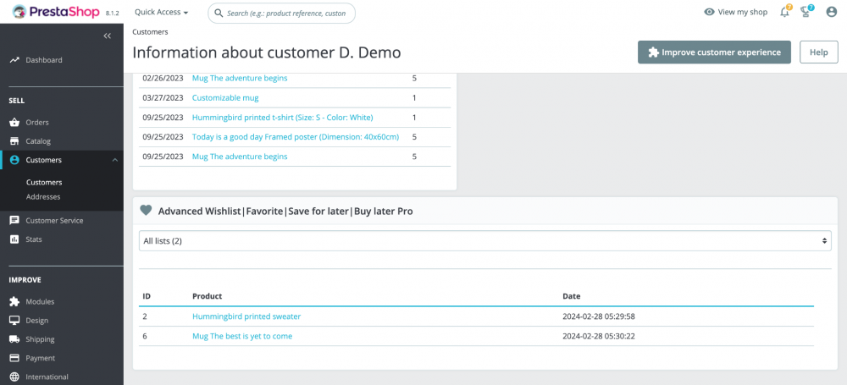Open Hummingbird printed sweater link
Screen dimensions: 847x385
tap(246, 316)
